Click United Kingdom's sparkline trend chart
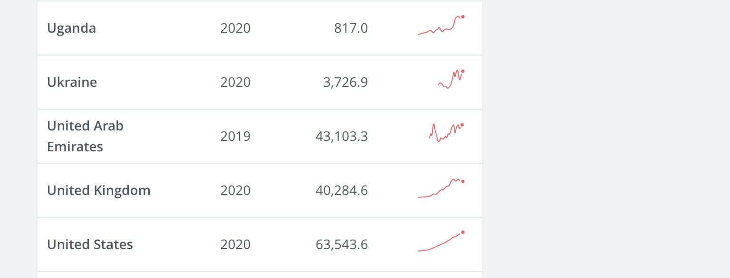The image size is (730, 278). [x=441, y=188]
